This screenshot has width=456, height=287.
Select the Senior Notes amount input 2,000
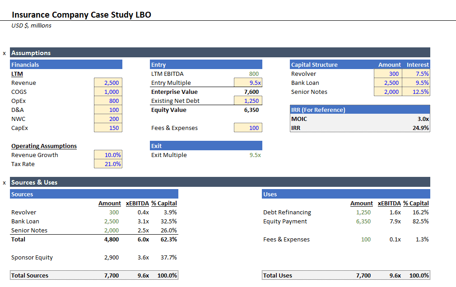[388, 92]
